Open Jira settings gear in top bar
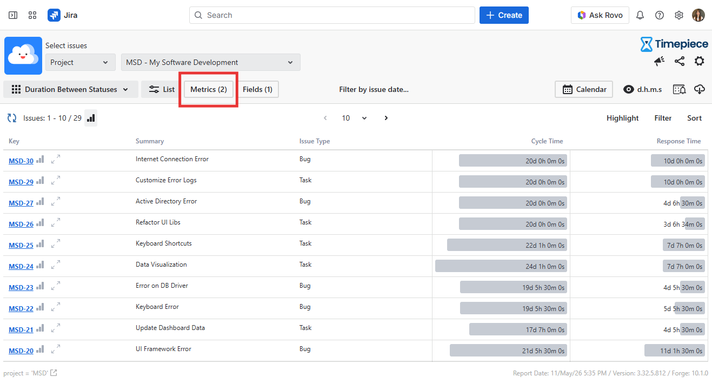Viewport: 712px width, 383px height. click(x=679, y=15)
